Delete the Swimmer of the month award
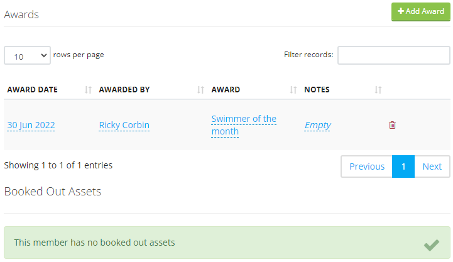The image size is (453, 262). (x=393, y=125)
